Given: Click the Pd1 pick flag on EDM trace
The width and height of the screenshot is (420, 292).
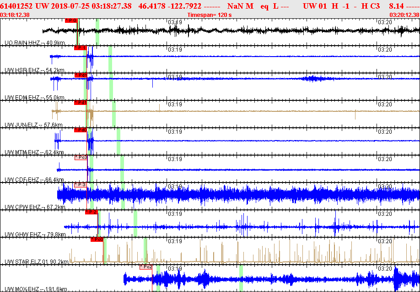Looking at the screenshot, I should coord(81,75).
